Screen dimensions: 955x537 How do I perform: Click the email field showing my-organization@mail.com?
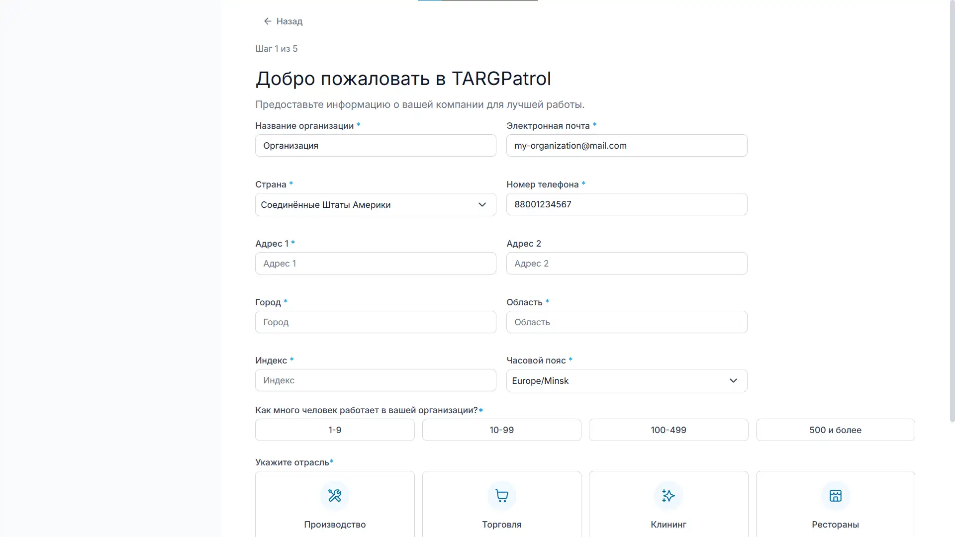tap(626, 145)
